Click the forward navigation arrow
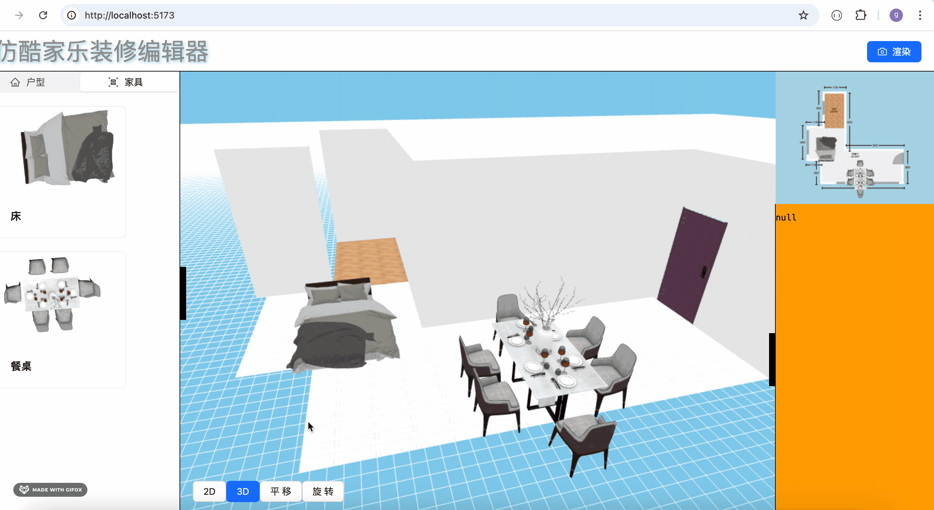934x510 pixels. (19, 15)
